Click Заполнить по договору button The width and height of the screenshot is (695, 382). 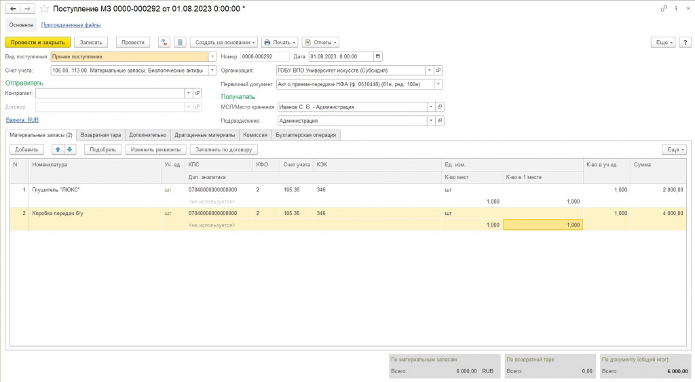224,150
